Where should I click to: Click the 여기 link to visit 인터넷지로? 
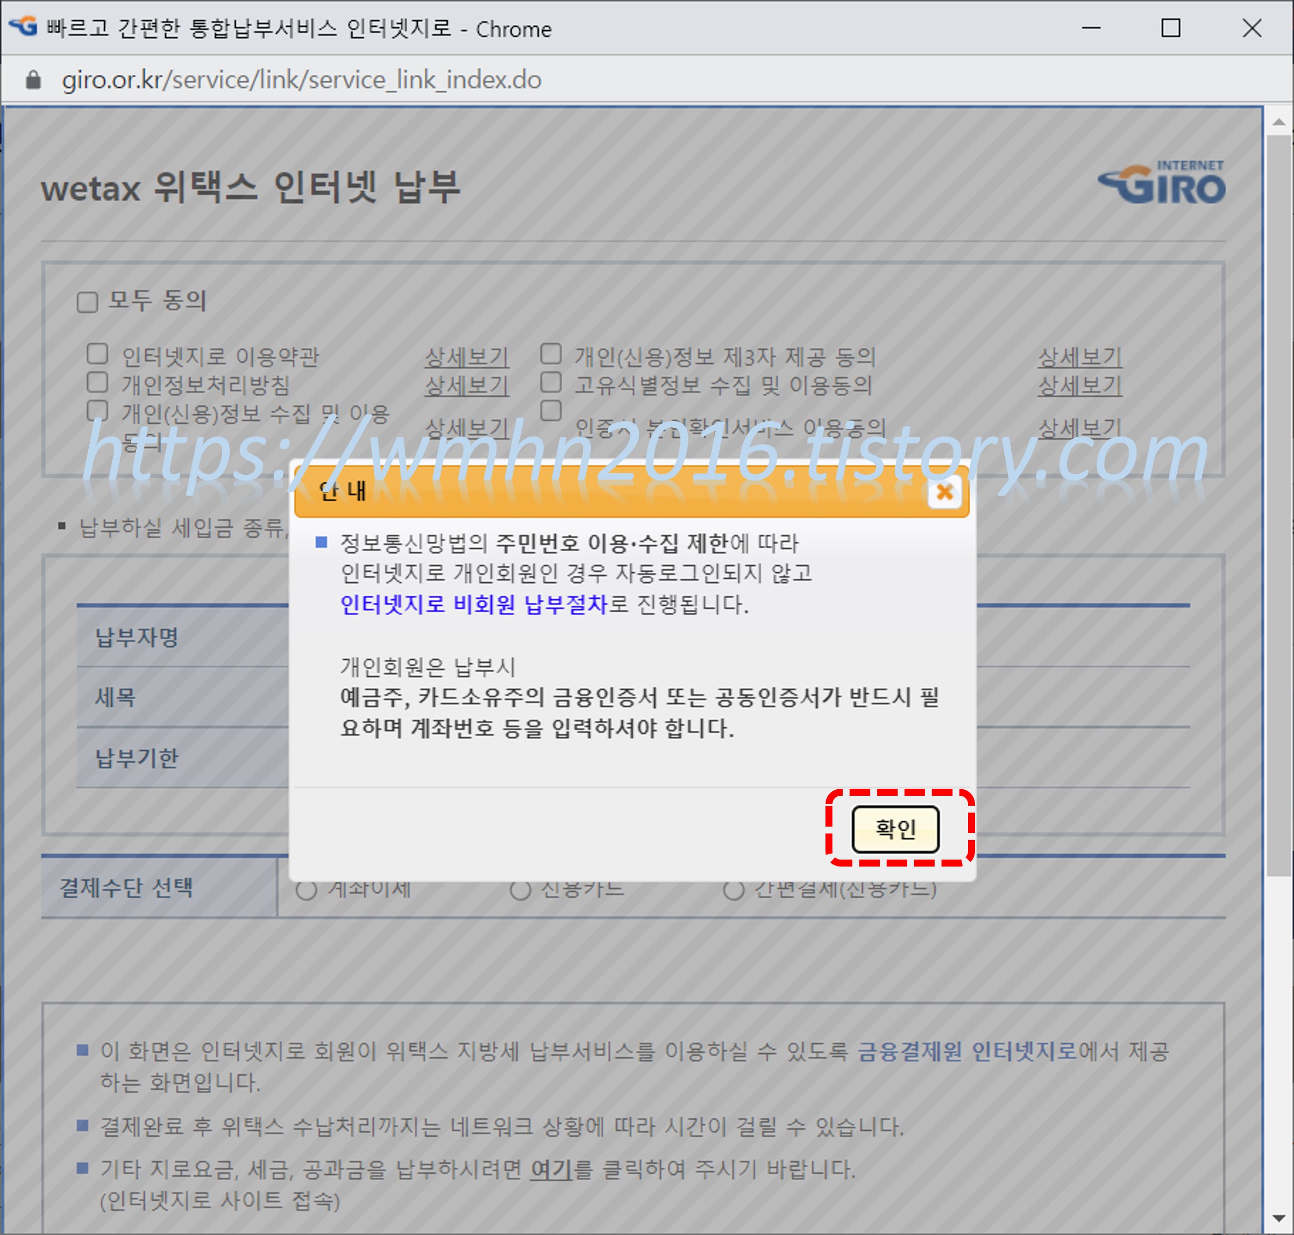click(x=551, y=1169)
